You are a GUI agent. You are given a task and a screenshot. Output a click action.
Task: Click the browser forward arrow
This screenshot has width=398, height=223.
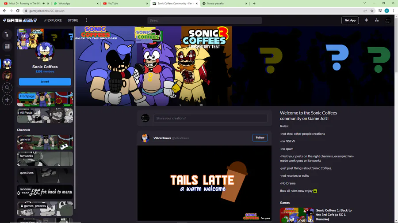(x=11, y=11)
